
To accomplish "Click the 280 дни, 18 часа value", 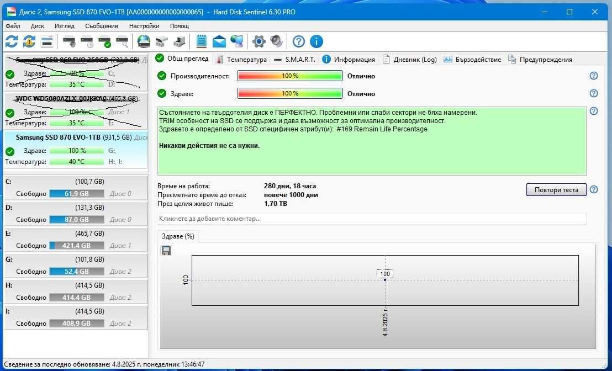I will coord(290,186).
